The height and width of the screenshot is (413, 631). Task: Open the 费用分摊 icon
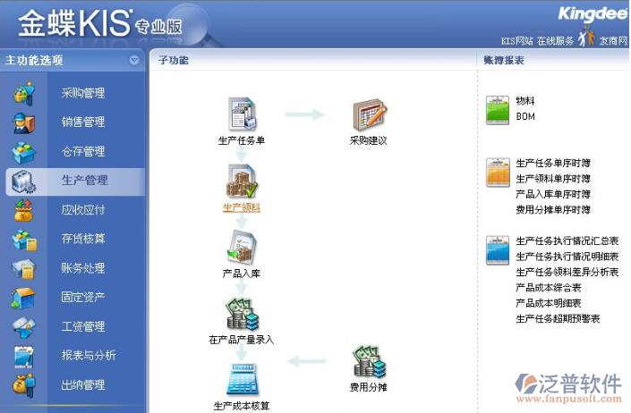pos(368,361)
